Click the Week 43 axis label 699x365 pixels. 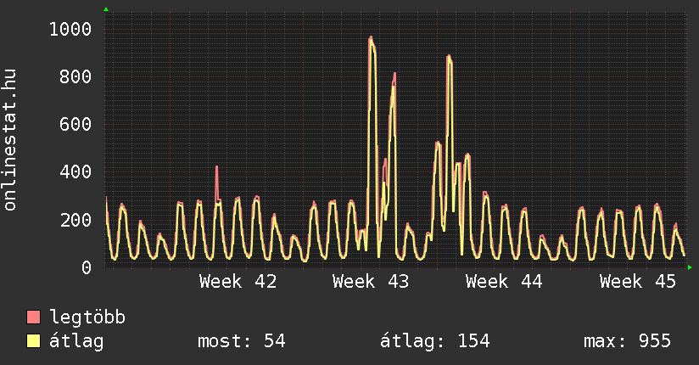371,281
